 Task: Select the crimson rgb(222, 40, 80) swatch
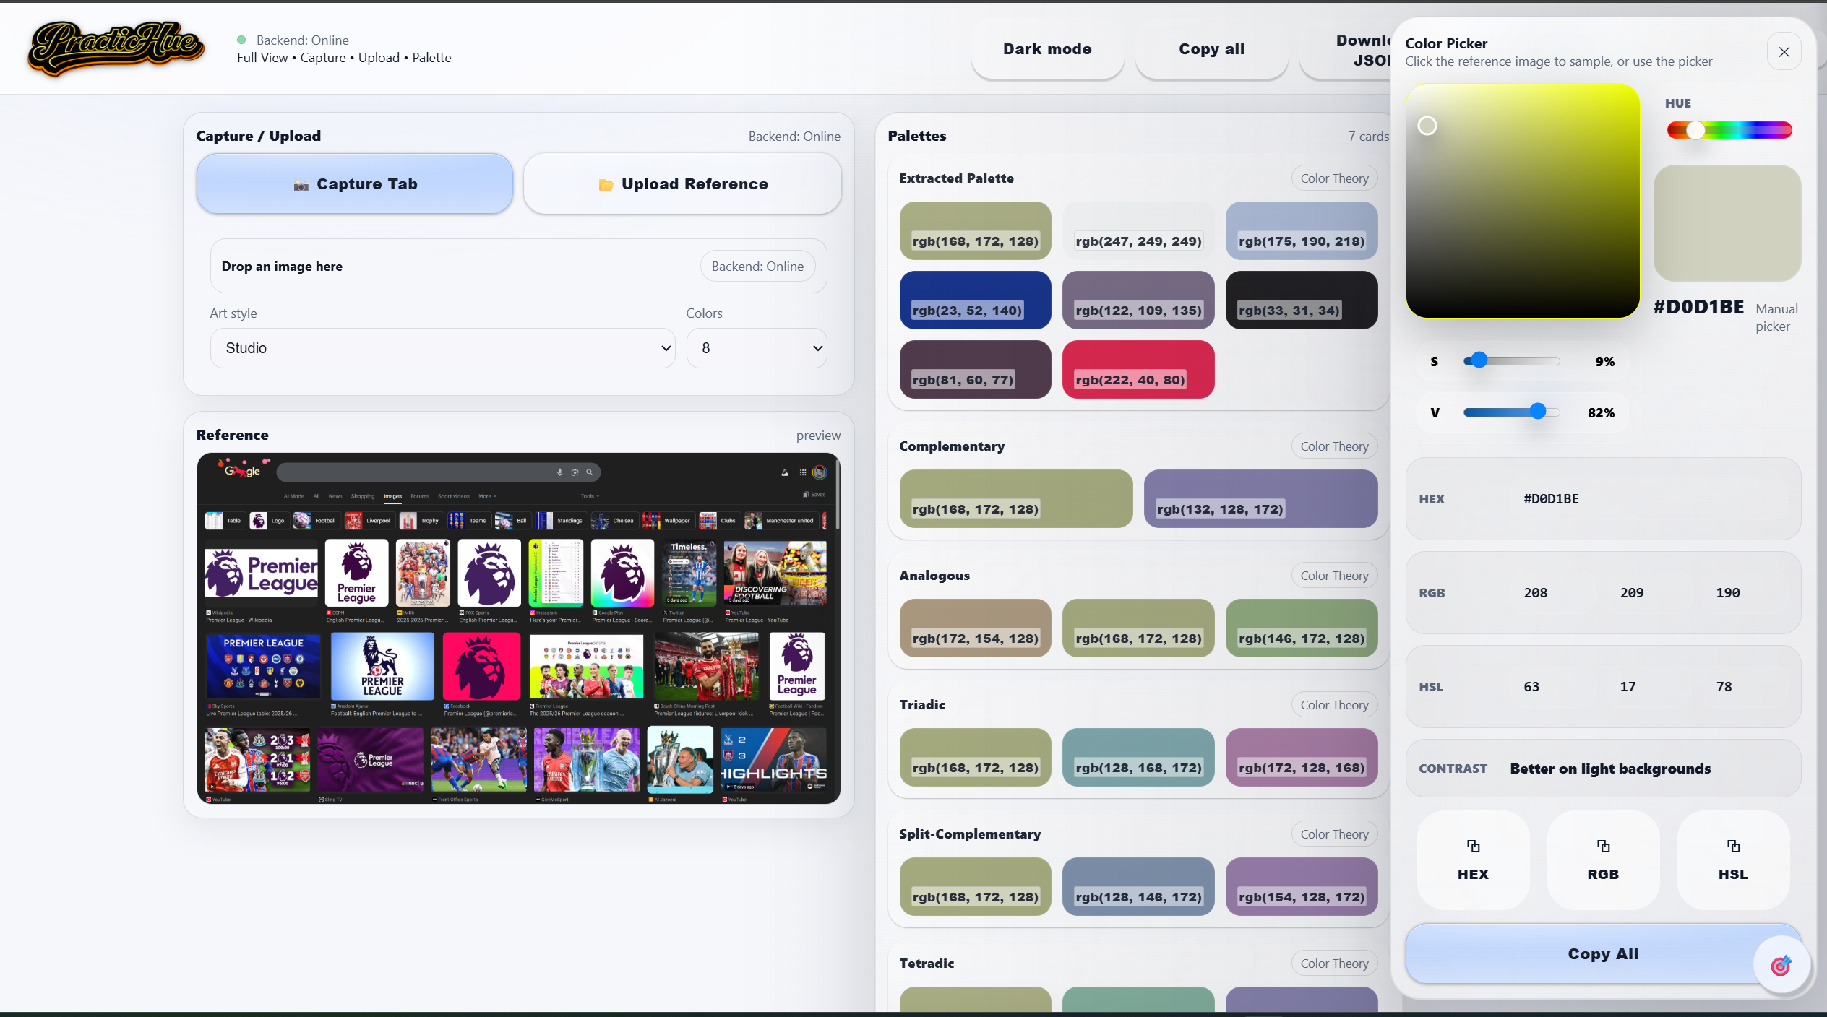point(1138,369)
